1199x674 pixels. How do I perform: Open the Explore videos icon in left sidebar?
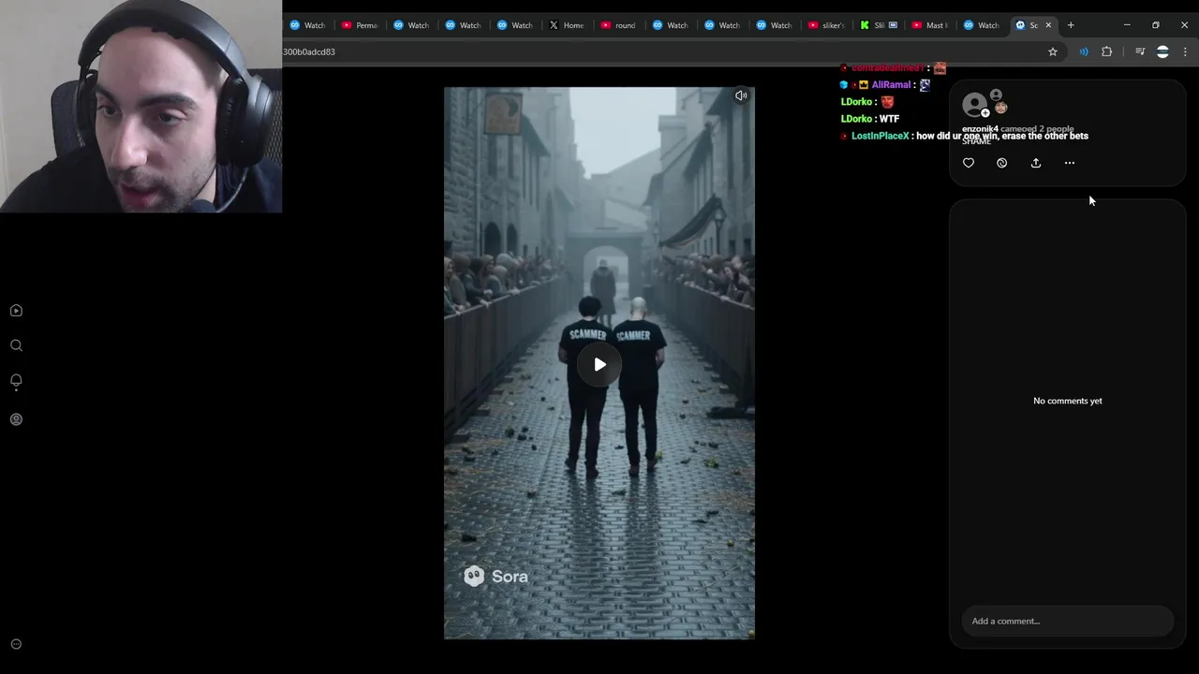(16, 311)
